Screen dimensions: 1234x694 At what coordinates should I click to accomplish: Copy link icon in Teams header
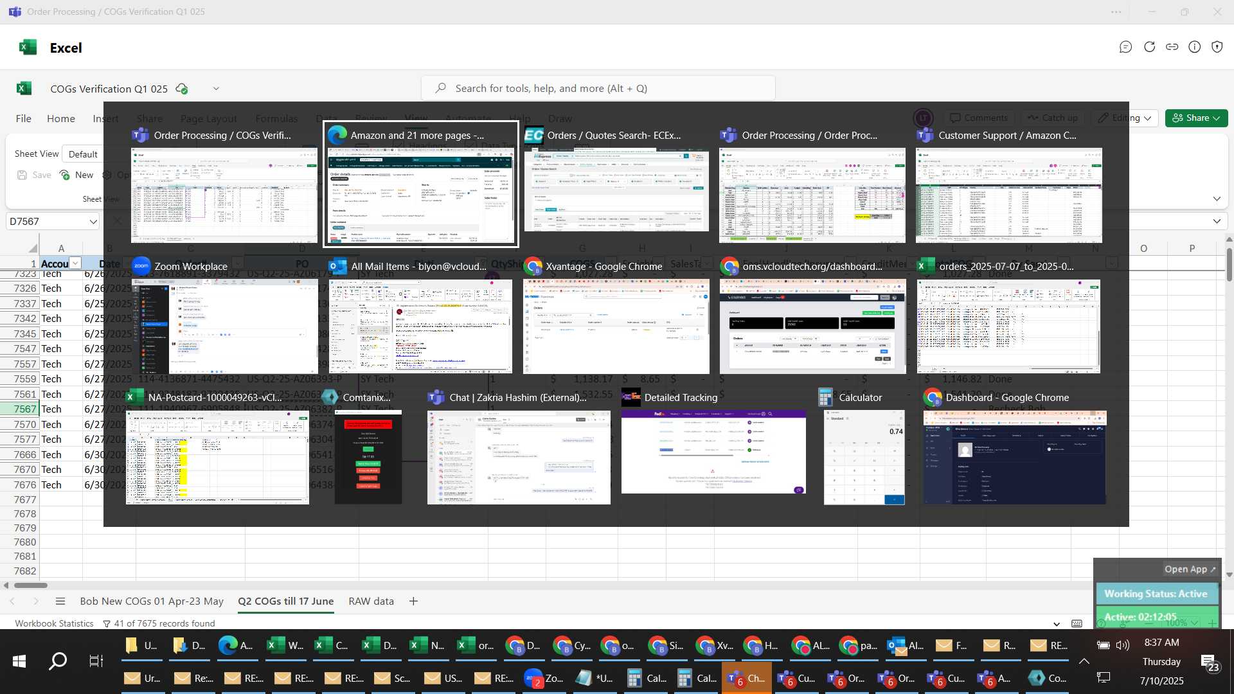(1172, 47)
